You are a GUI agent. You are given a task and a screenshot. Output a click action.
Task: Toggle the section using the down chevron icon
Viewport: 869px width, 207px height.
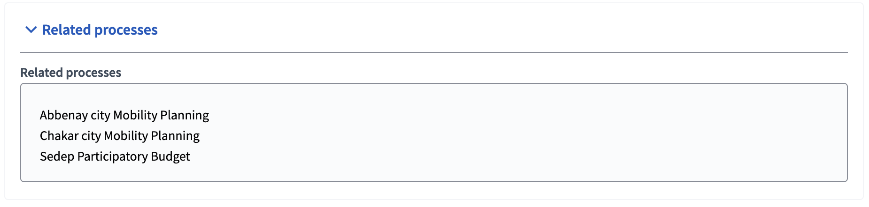(31, 30)
